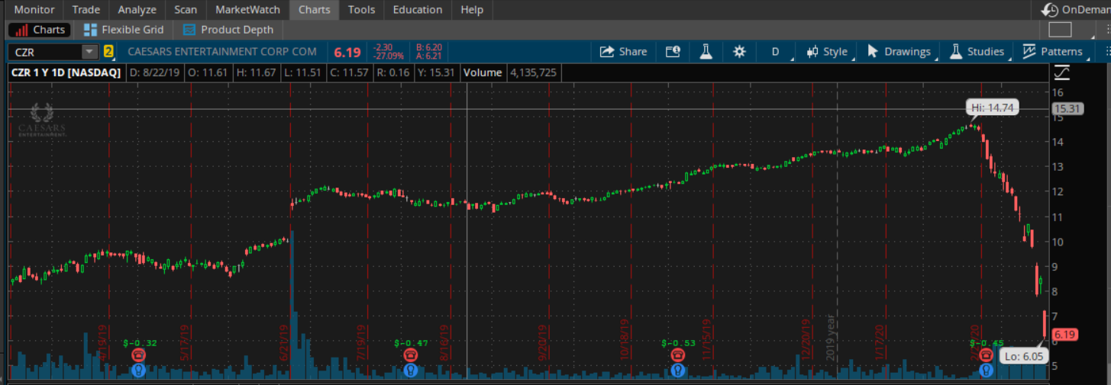Image resolution: width=1111 pixels, height=385 pixels.
Task: Click the flask icon next to settings gear
Action: coord(706,52)
